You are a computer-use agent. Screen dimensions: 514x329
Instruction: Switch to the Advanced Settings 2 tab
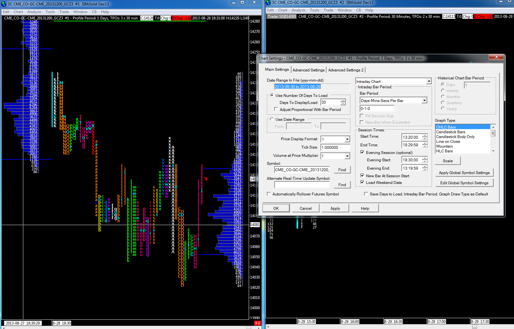(346, 70)
